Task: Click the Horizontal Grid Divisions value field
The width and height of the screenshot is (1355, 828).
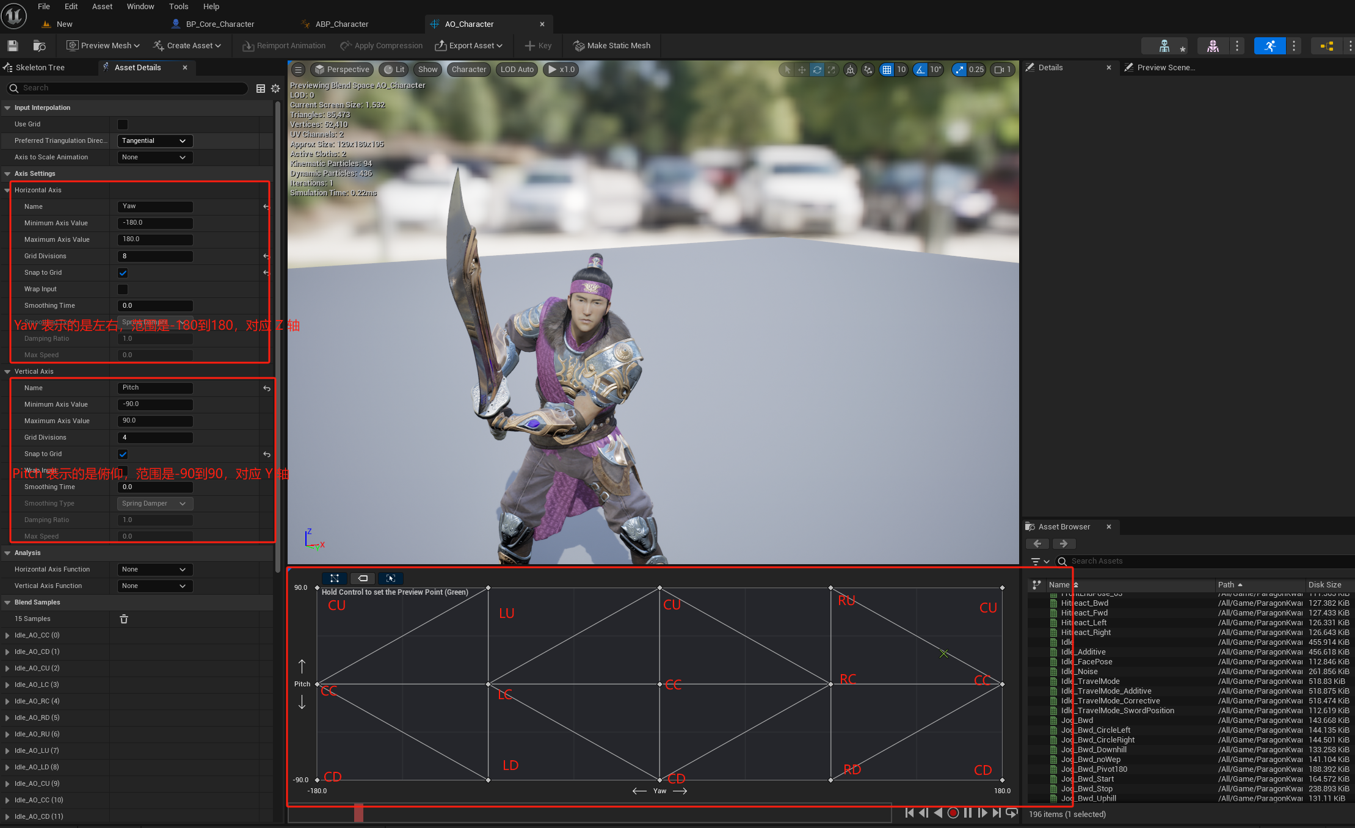Action: pos(154,256)
